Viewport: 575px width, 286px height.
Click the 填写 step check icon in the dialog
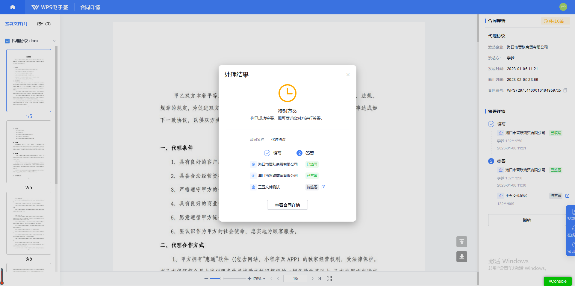point(267,153)
